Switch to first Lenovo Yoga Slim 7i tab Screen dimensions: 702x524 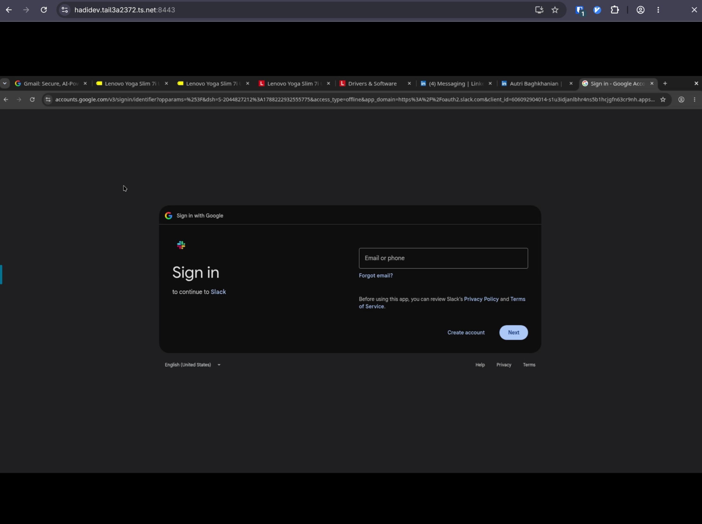(132, 83)
